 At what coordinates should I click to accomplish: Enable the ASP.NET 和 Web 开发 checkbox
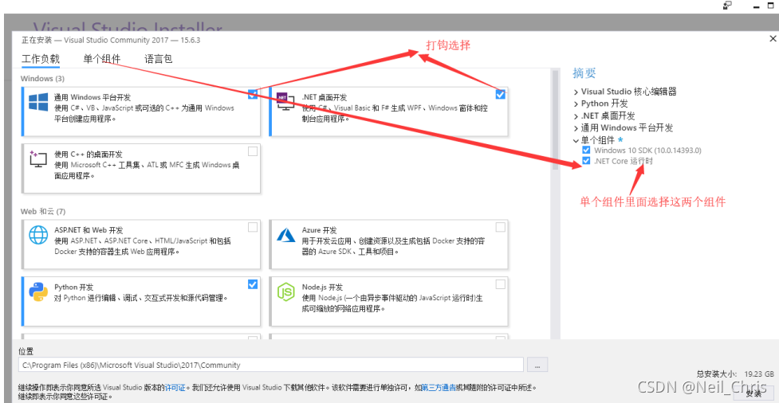pos(253,227)
